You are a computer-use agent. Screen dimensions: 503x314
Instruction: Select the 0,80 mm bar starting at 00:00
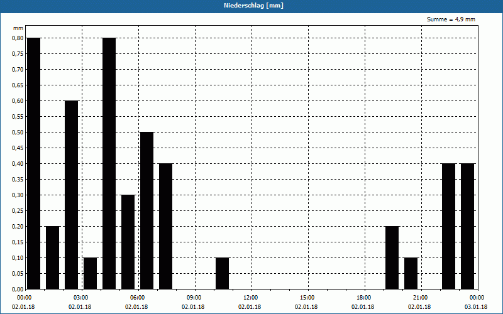click(34, 163)
